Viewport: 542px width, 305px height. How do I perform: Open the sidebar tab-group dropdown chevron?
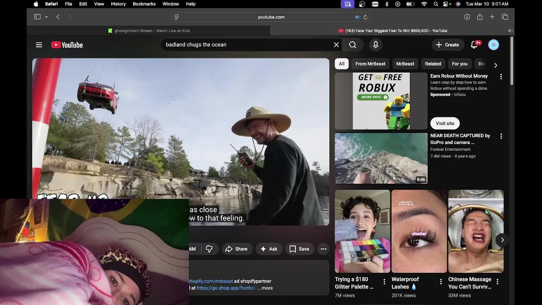[x=46, y=17]
